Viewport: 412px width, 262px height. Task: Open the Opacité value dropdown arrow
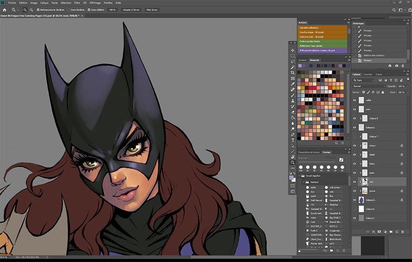(407, 86)
